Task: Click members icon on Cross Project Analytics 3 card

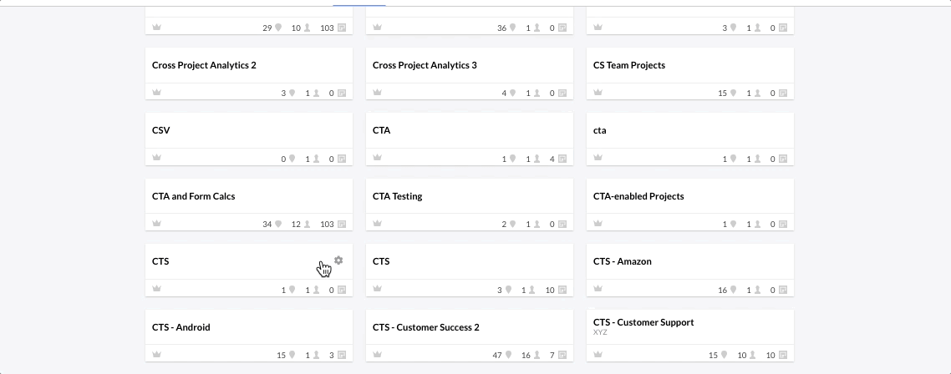Action: (538, 93)
